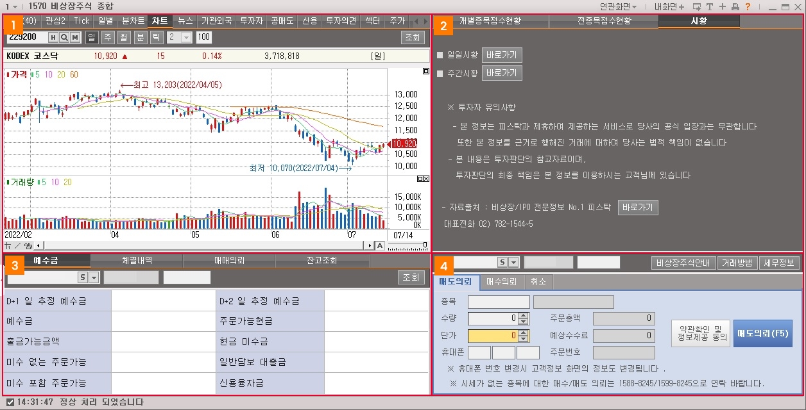This screenshot has width=806, height=410.
Task: Open help with the orange question mark
Action: tap(748, 6)
